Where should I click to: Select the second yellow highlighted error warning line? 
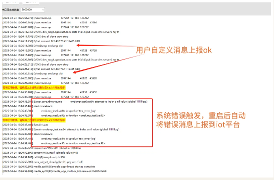[x=34, y=120]
